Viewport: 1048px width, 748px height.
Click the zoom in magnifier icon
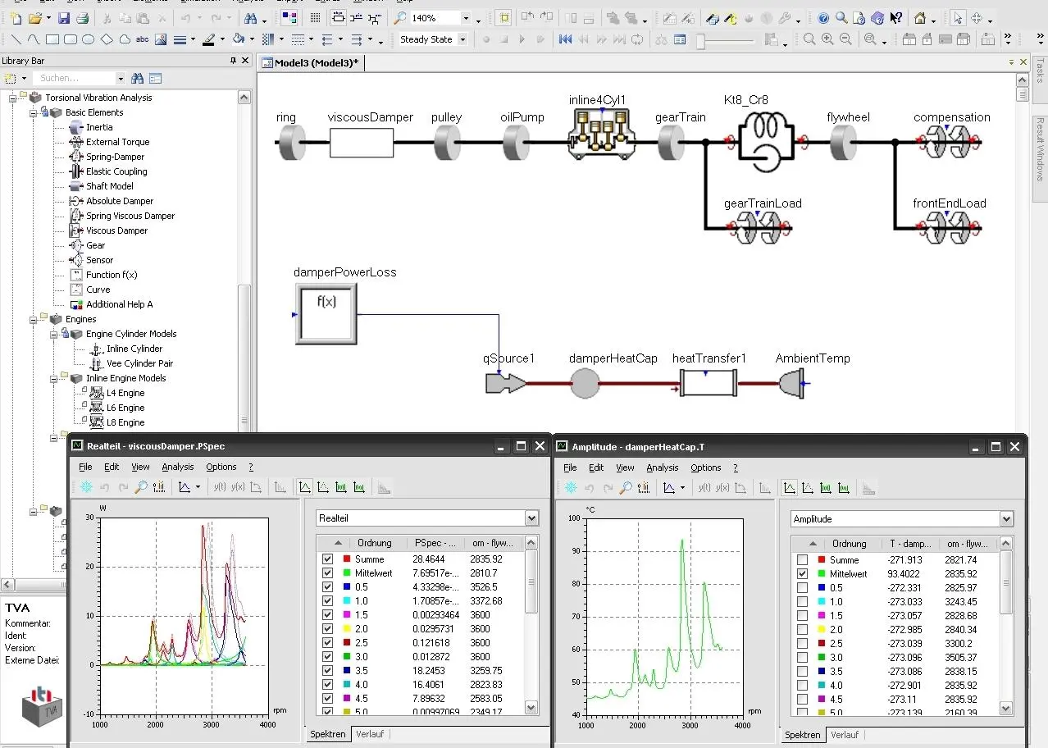tap(827, 39)
